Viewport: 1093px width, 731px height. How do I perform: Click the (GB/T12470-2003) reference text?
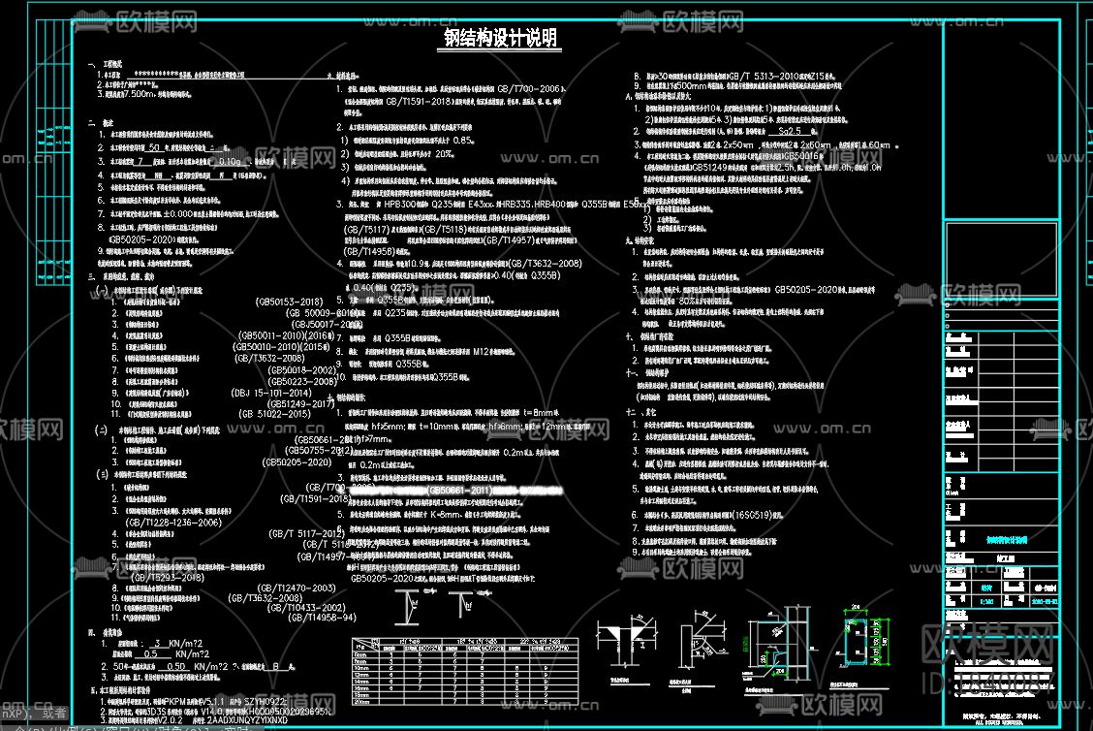tap(297, 588)
